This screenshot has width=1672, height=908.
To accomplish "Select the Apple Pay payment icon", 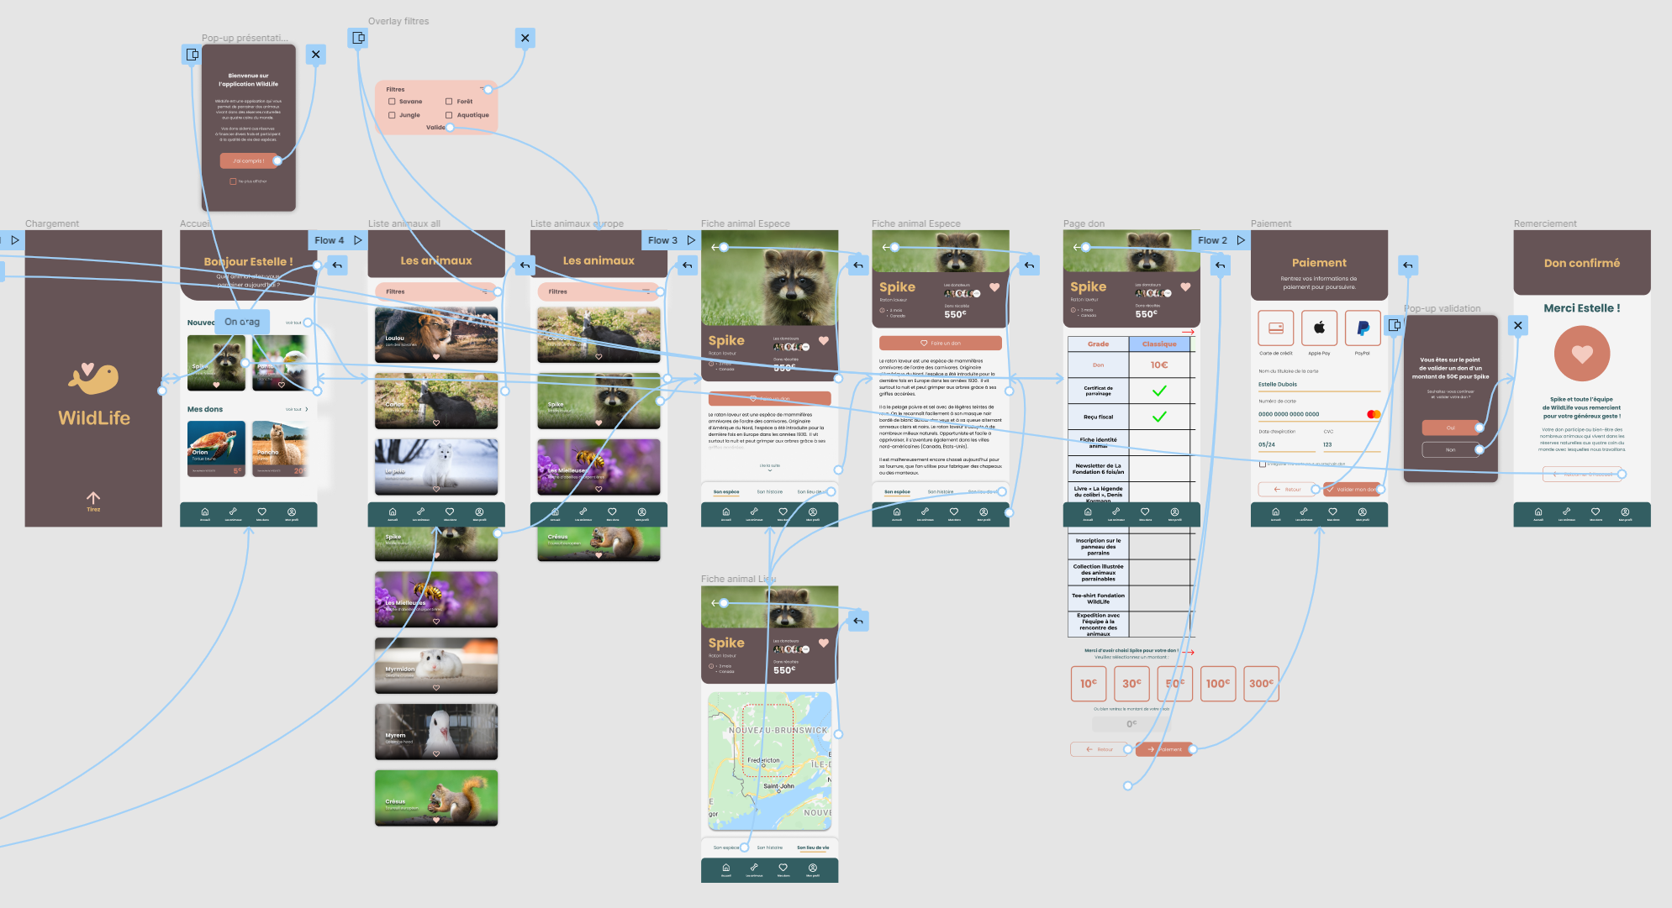I will 1319,328.
